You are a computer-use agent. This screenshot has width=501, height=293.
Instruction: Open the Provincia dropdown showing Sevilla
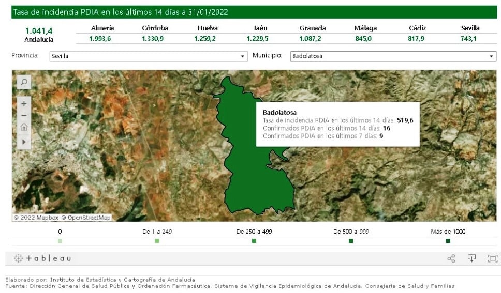148,56
